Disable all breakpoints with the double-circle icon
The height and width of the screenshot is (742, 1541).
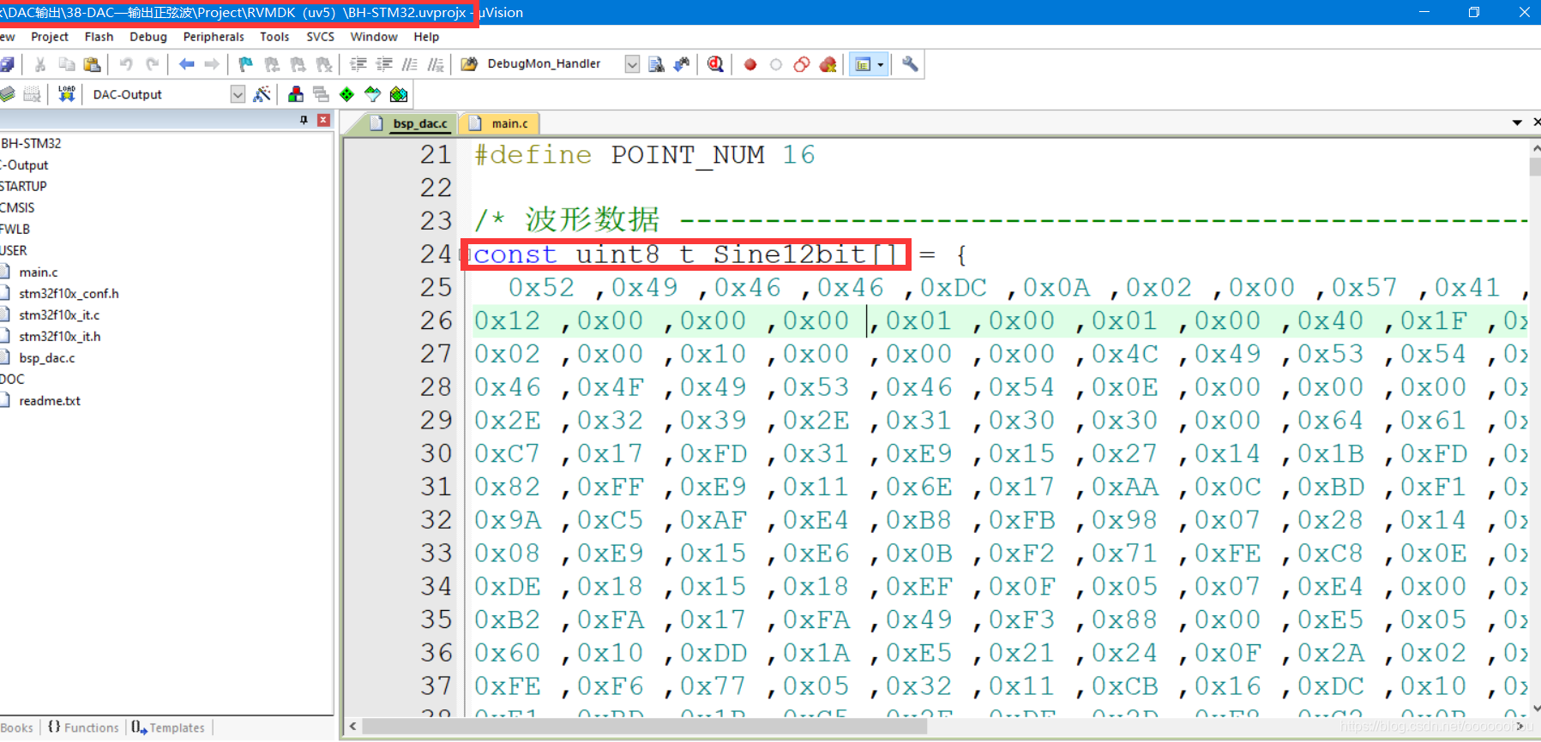(x=802, y=64)
